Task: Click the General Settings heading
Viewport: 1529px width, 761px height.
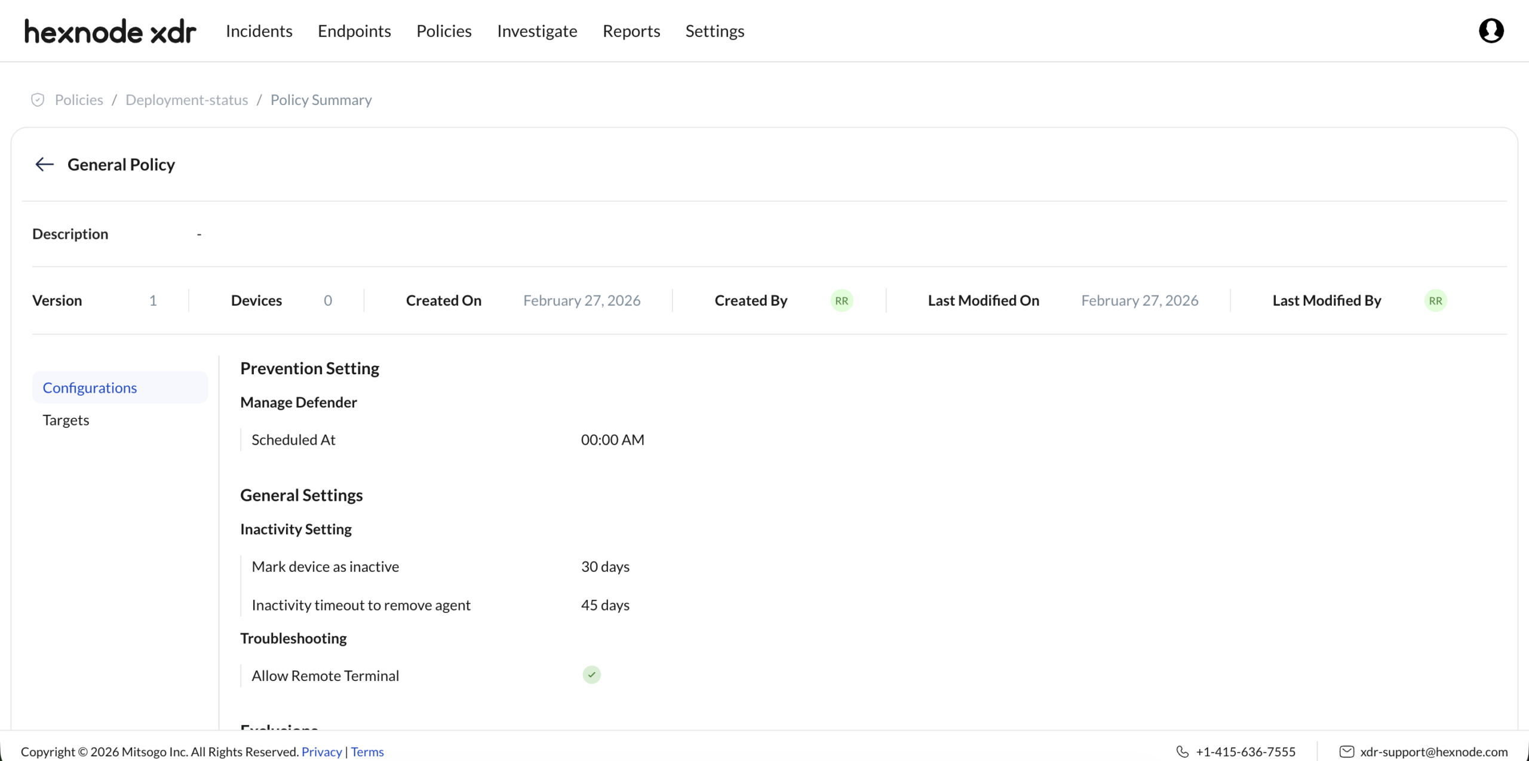Action: 302,495
